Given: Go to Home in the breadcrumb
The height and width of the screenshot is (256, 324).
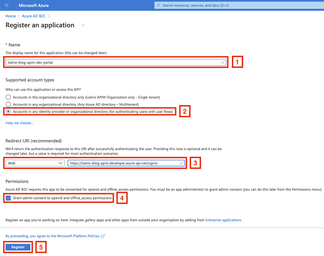Looking at the screenshot, I should coord(11,16).
